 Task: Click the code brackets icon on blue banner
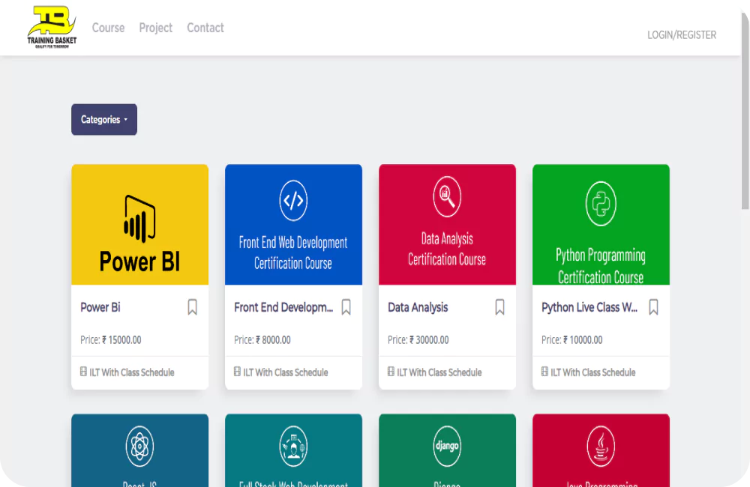(x=293, y=200)
